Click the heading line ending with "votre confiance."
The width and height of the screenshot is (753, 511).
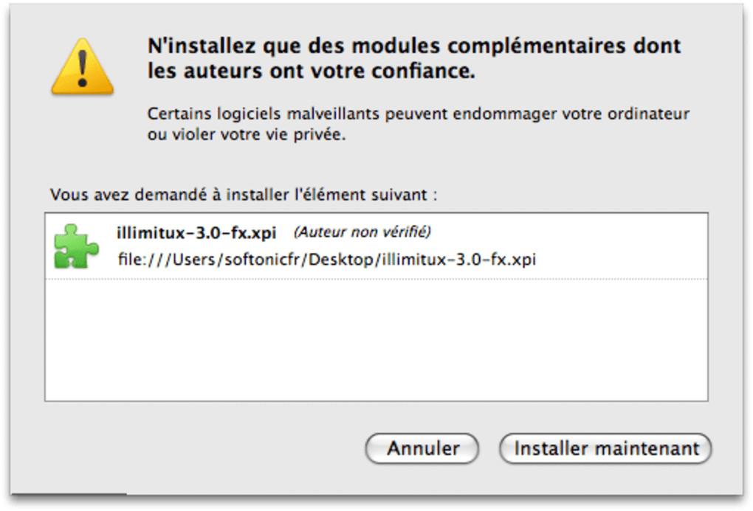click(x=311, y=72)
